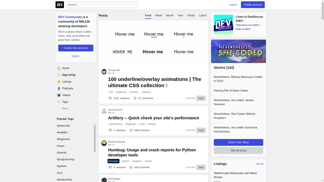
Task: Open the #javascript popular tag
Action: 63,126
